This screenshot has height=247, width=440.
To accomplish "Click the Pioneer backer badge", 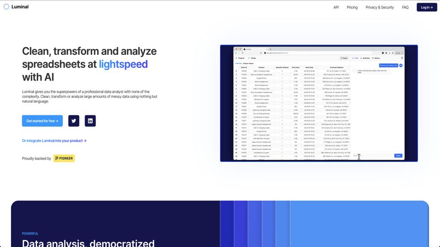I will [x=64, y=158].
